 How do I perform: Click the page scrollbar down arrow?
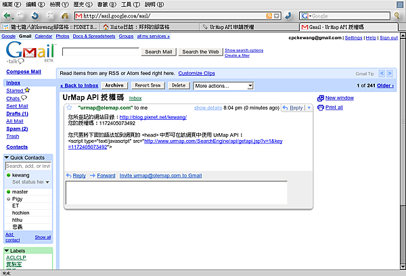[403, 267]
